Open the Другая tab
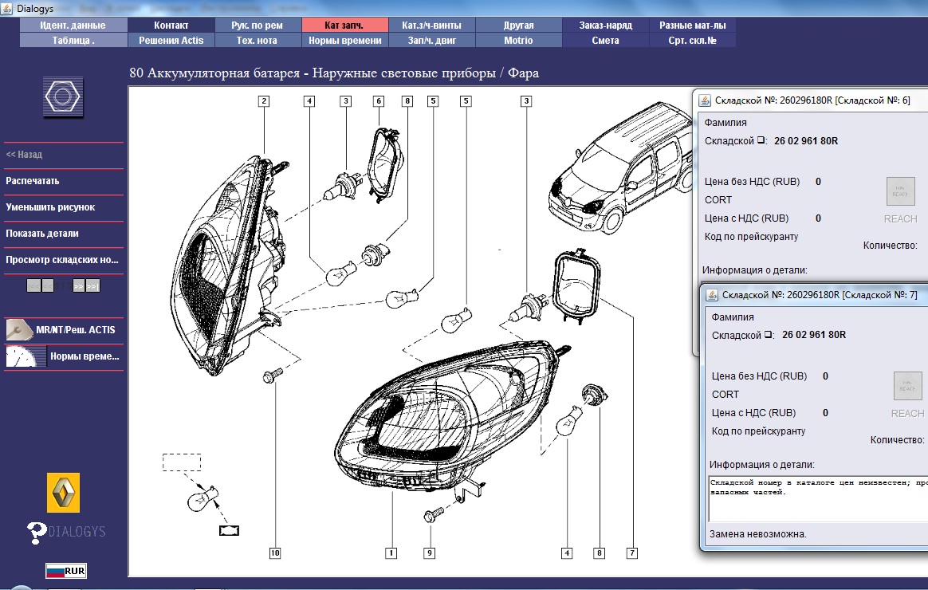The height and width of the screenshot is (590, 928). (518, 25)
